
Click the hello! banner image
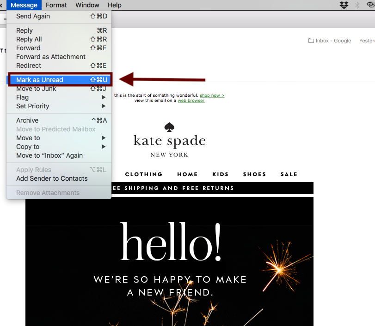(x=169, y=258)
